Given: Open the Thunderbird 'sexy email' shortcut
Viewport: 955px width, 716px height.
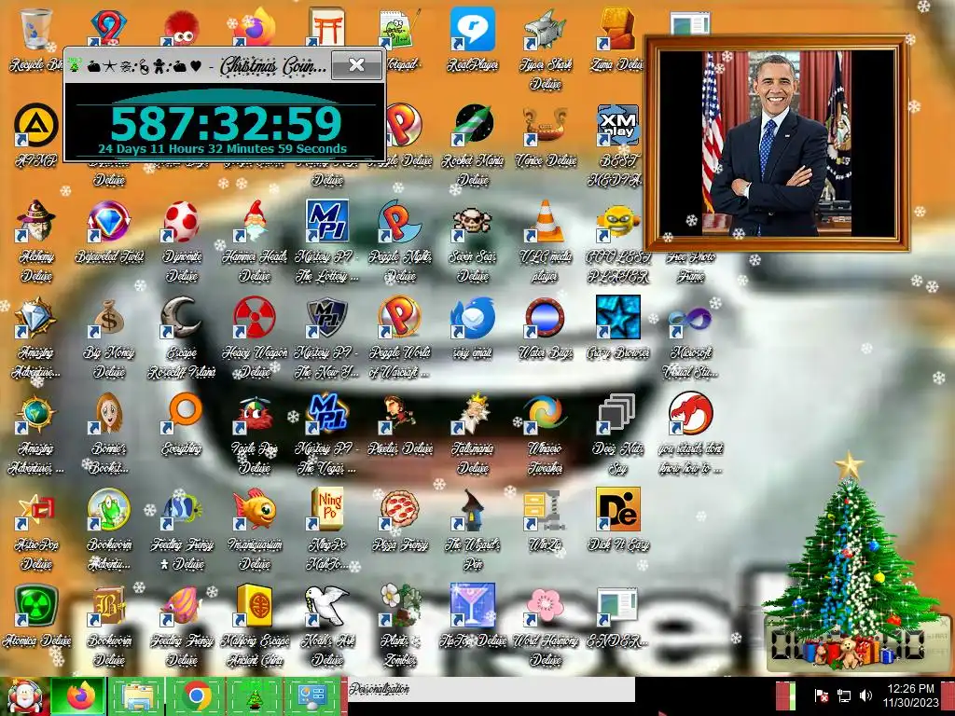Looking at the screenshot, I should pos(473,317).
